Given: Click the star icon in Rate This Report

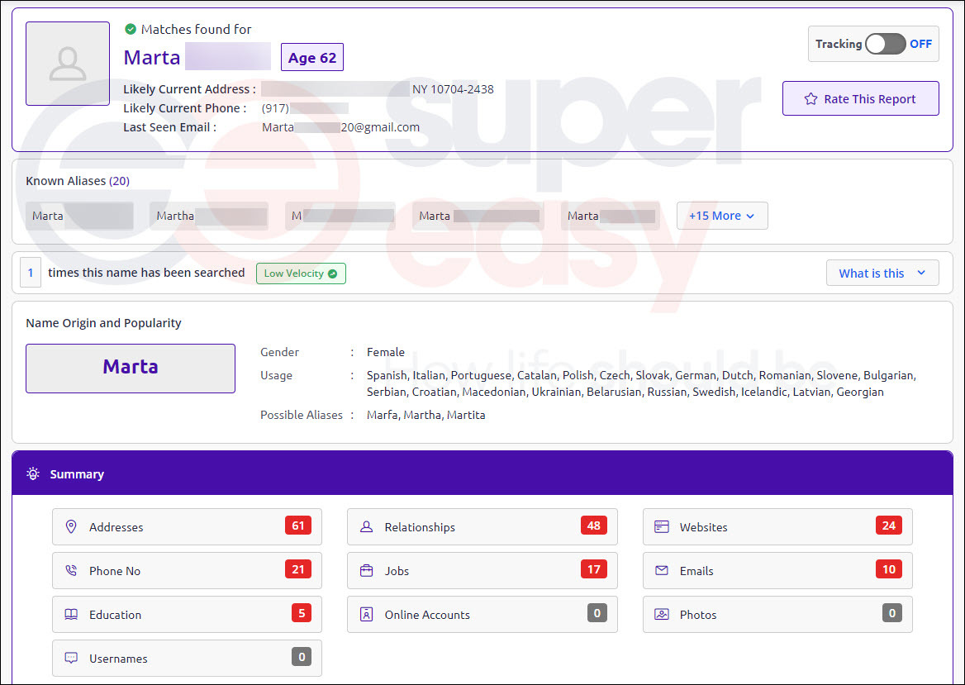Looking at the screenshot, I should (811, 99).
